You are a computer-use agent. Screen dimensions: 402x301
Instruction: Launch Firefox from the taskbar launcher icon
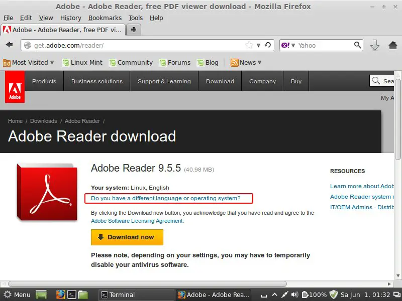click(61, 294)
